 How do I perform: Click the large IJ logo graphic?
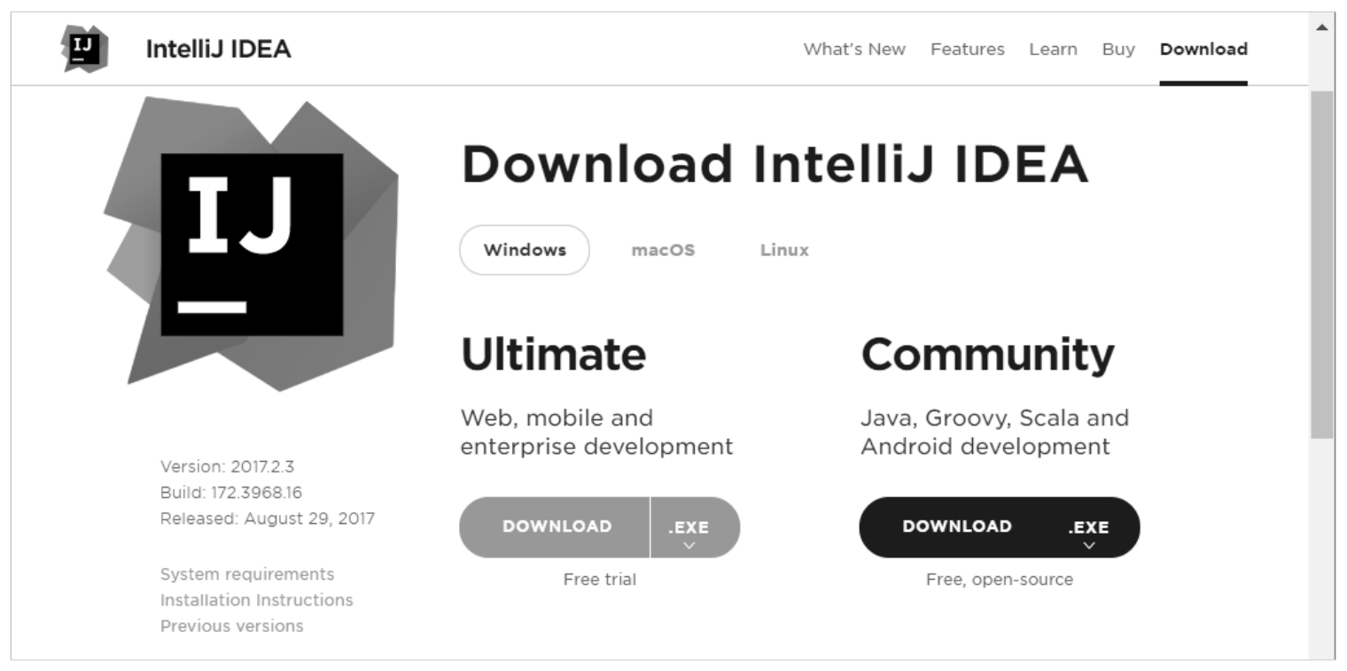coord(252,244)
